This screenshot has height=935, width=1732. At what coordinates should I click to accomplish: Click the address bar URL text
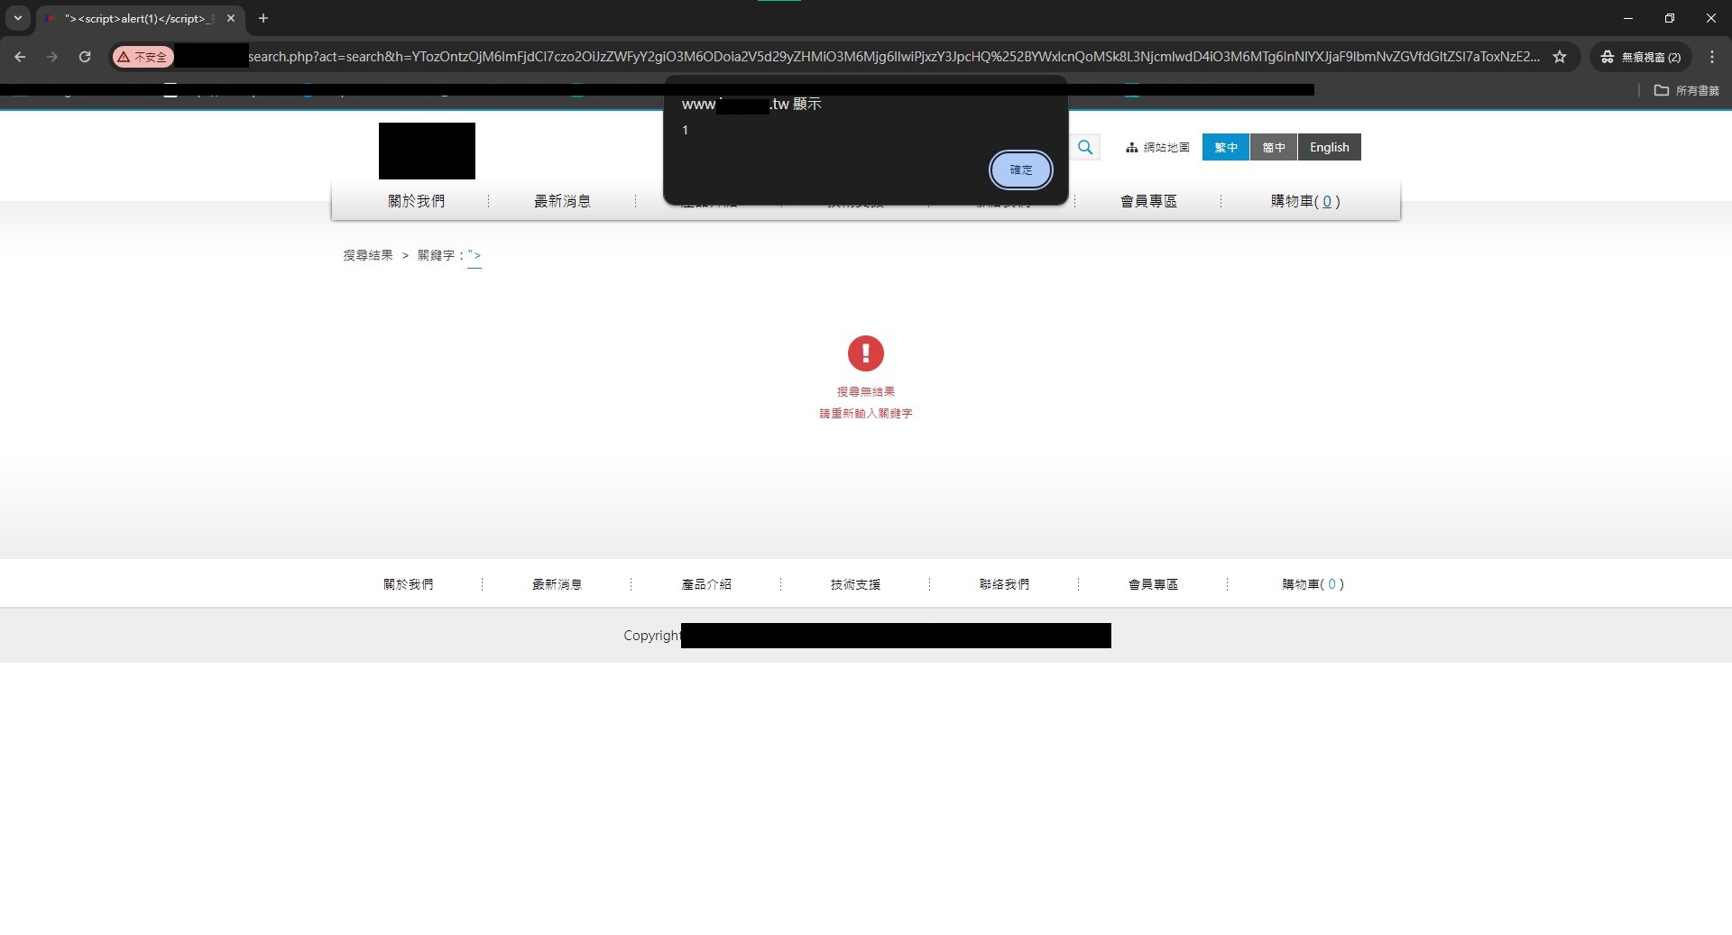point(893,57)
